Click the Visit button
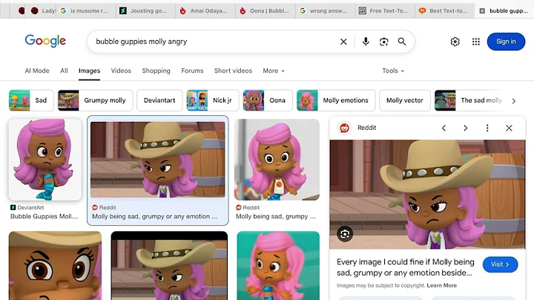This screenshot has height=300, width=534. [x=500, y=264]
